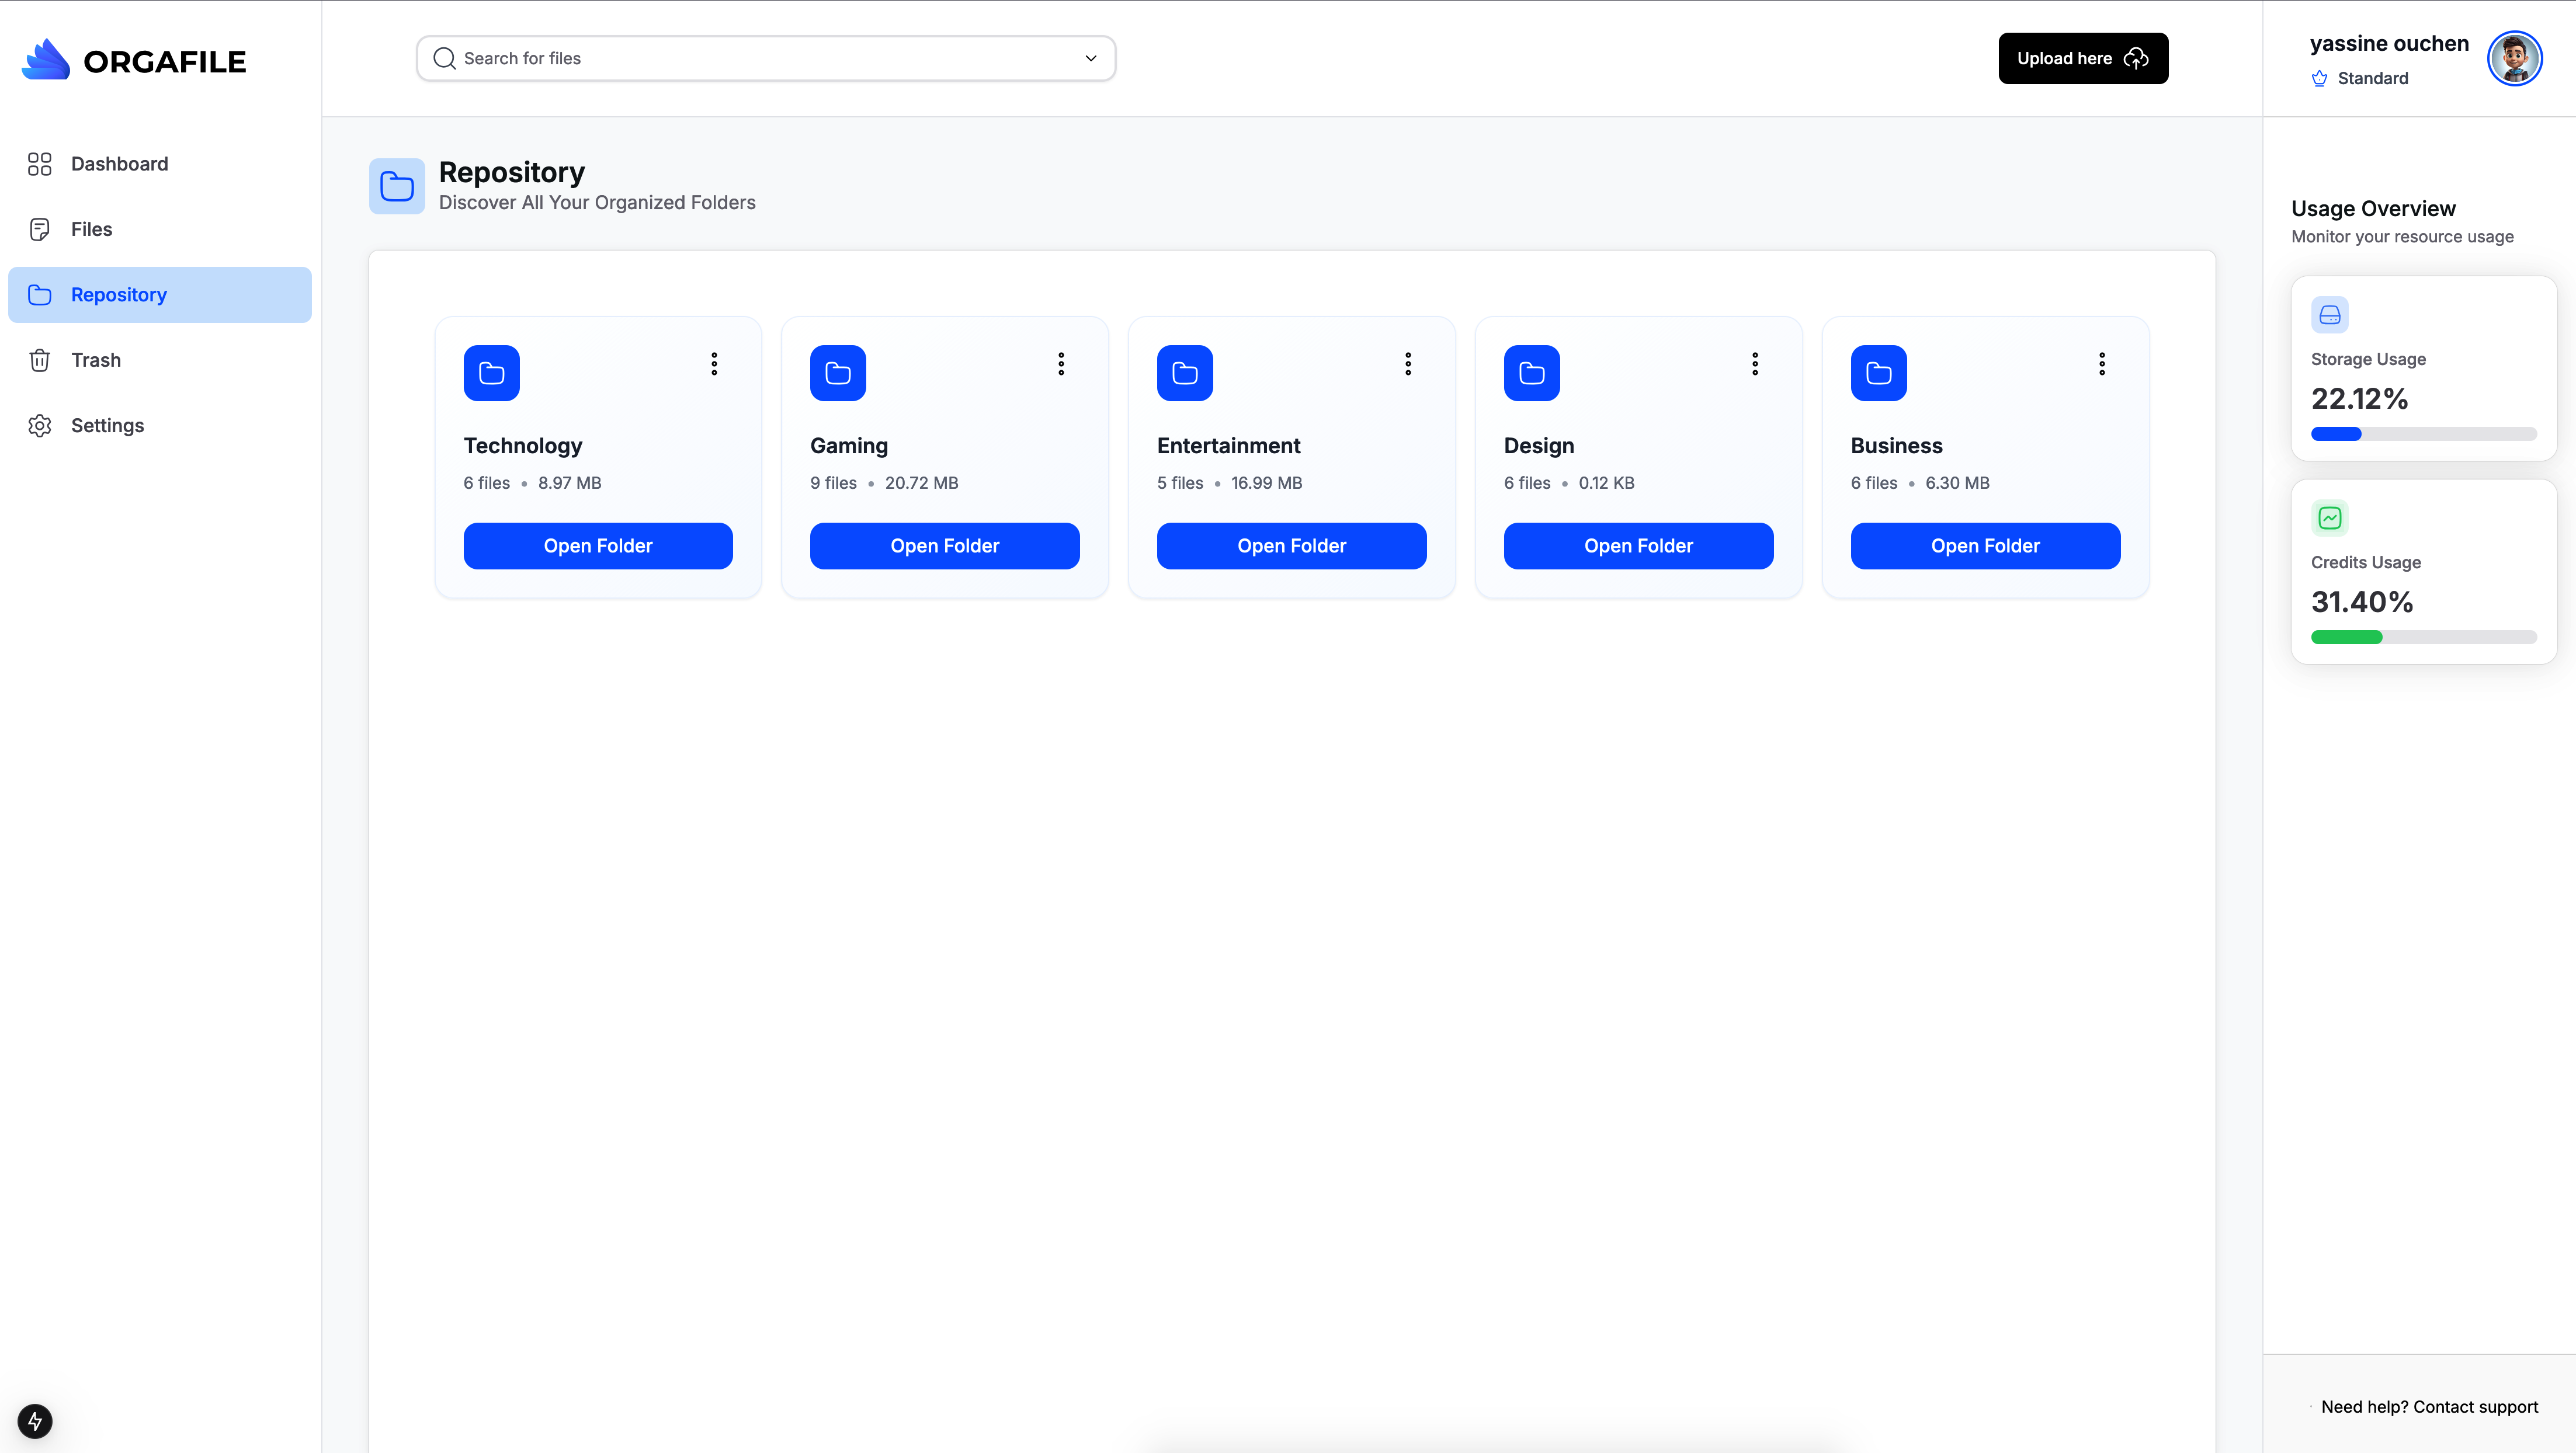Click the Storage Usage progress bar
The width and height of the screenshot is (2576, 1453).
[2423, 434]
